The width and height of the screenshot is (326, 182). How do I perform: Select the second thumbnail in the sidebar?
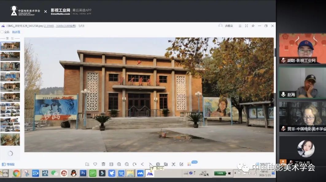pos(10,56)
